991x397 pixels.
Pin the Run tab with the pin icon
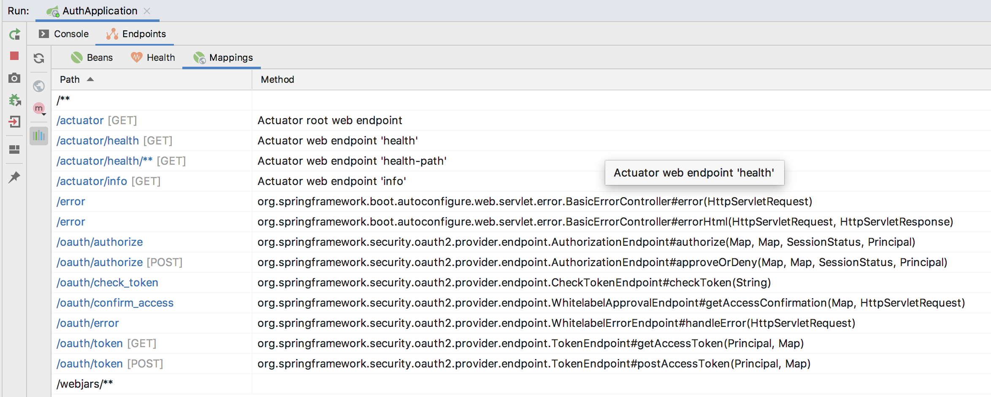(14, 177)
